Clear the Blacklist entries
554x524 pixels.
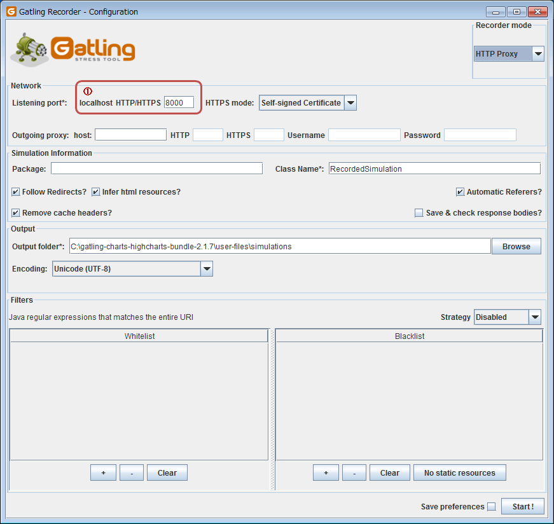(x=390, y=472)
